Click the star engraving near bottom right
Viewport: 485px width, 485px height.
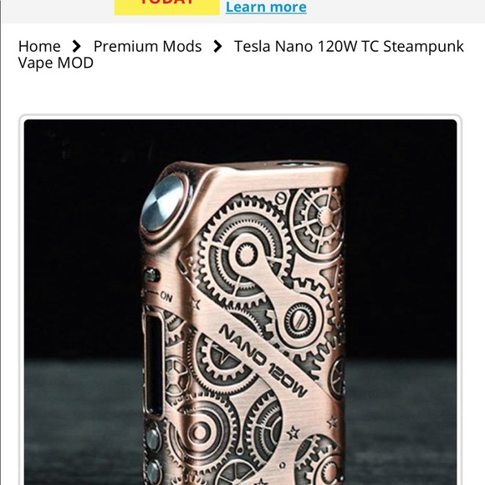(x=293, y=432)
